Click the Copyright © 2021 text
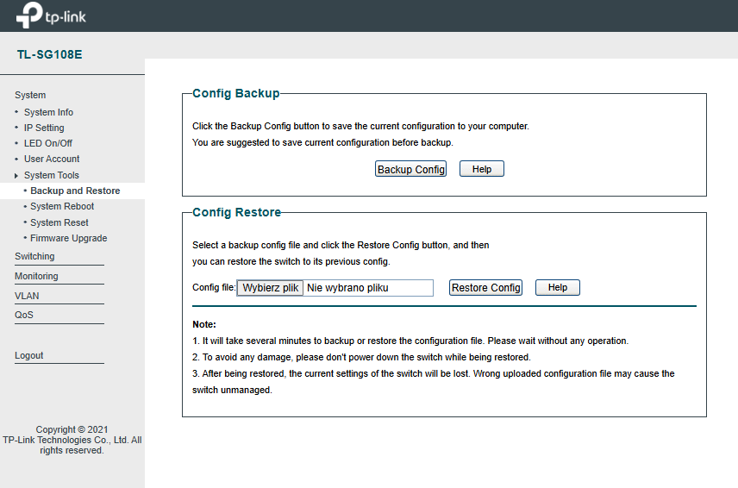The height and width of the screenshot is (488, 738). (x=72, y=429)
